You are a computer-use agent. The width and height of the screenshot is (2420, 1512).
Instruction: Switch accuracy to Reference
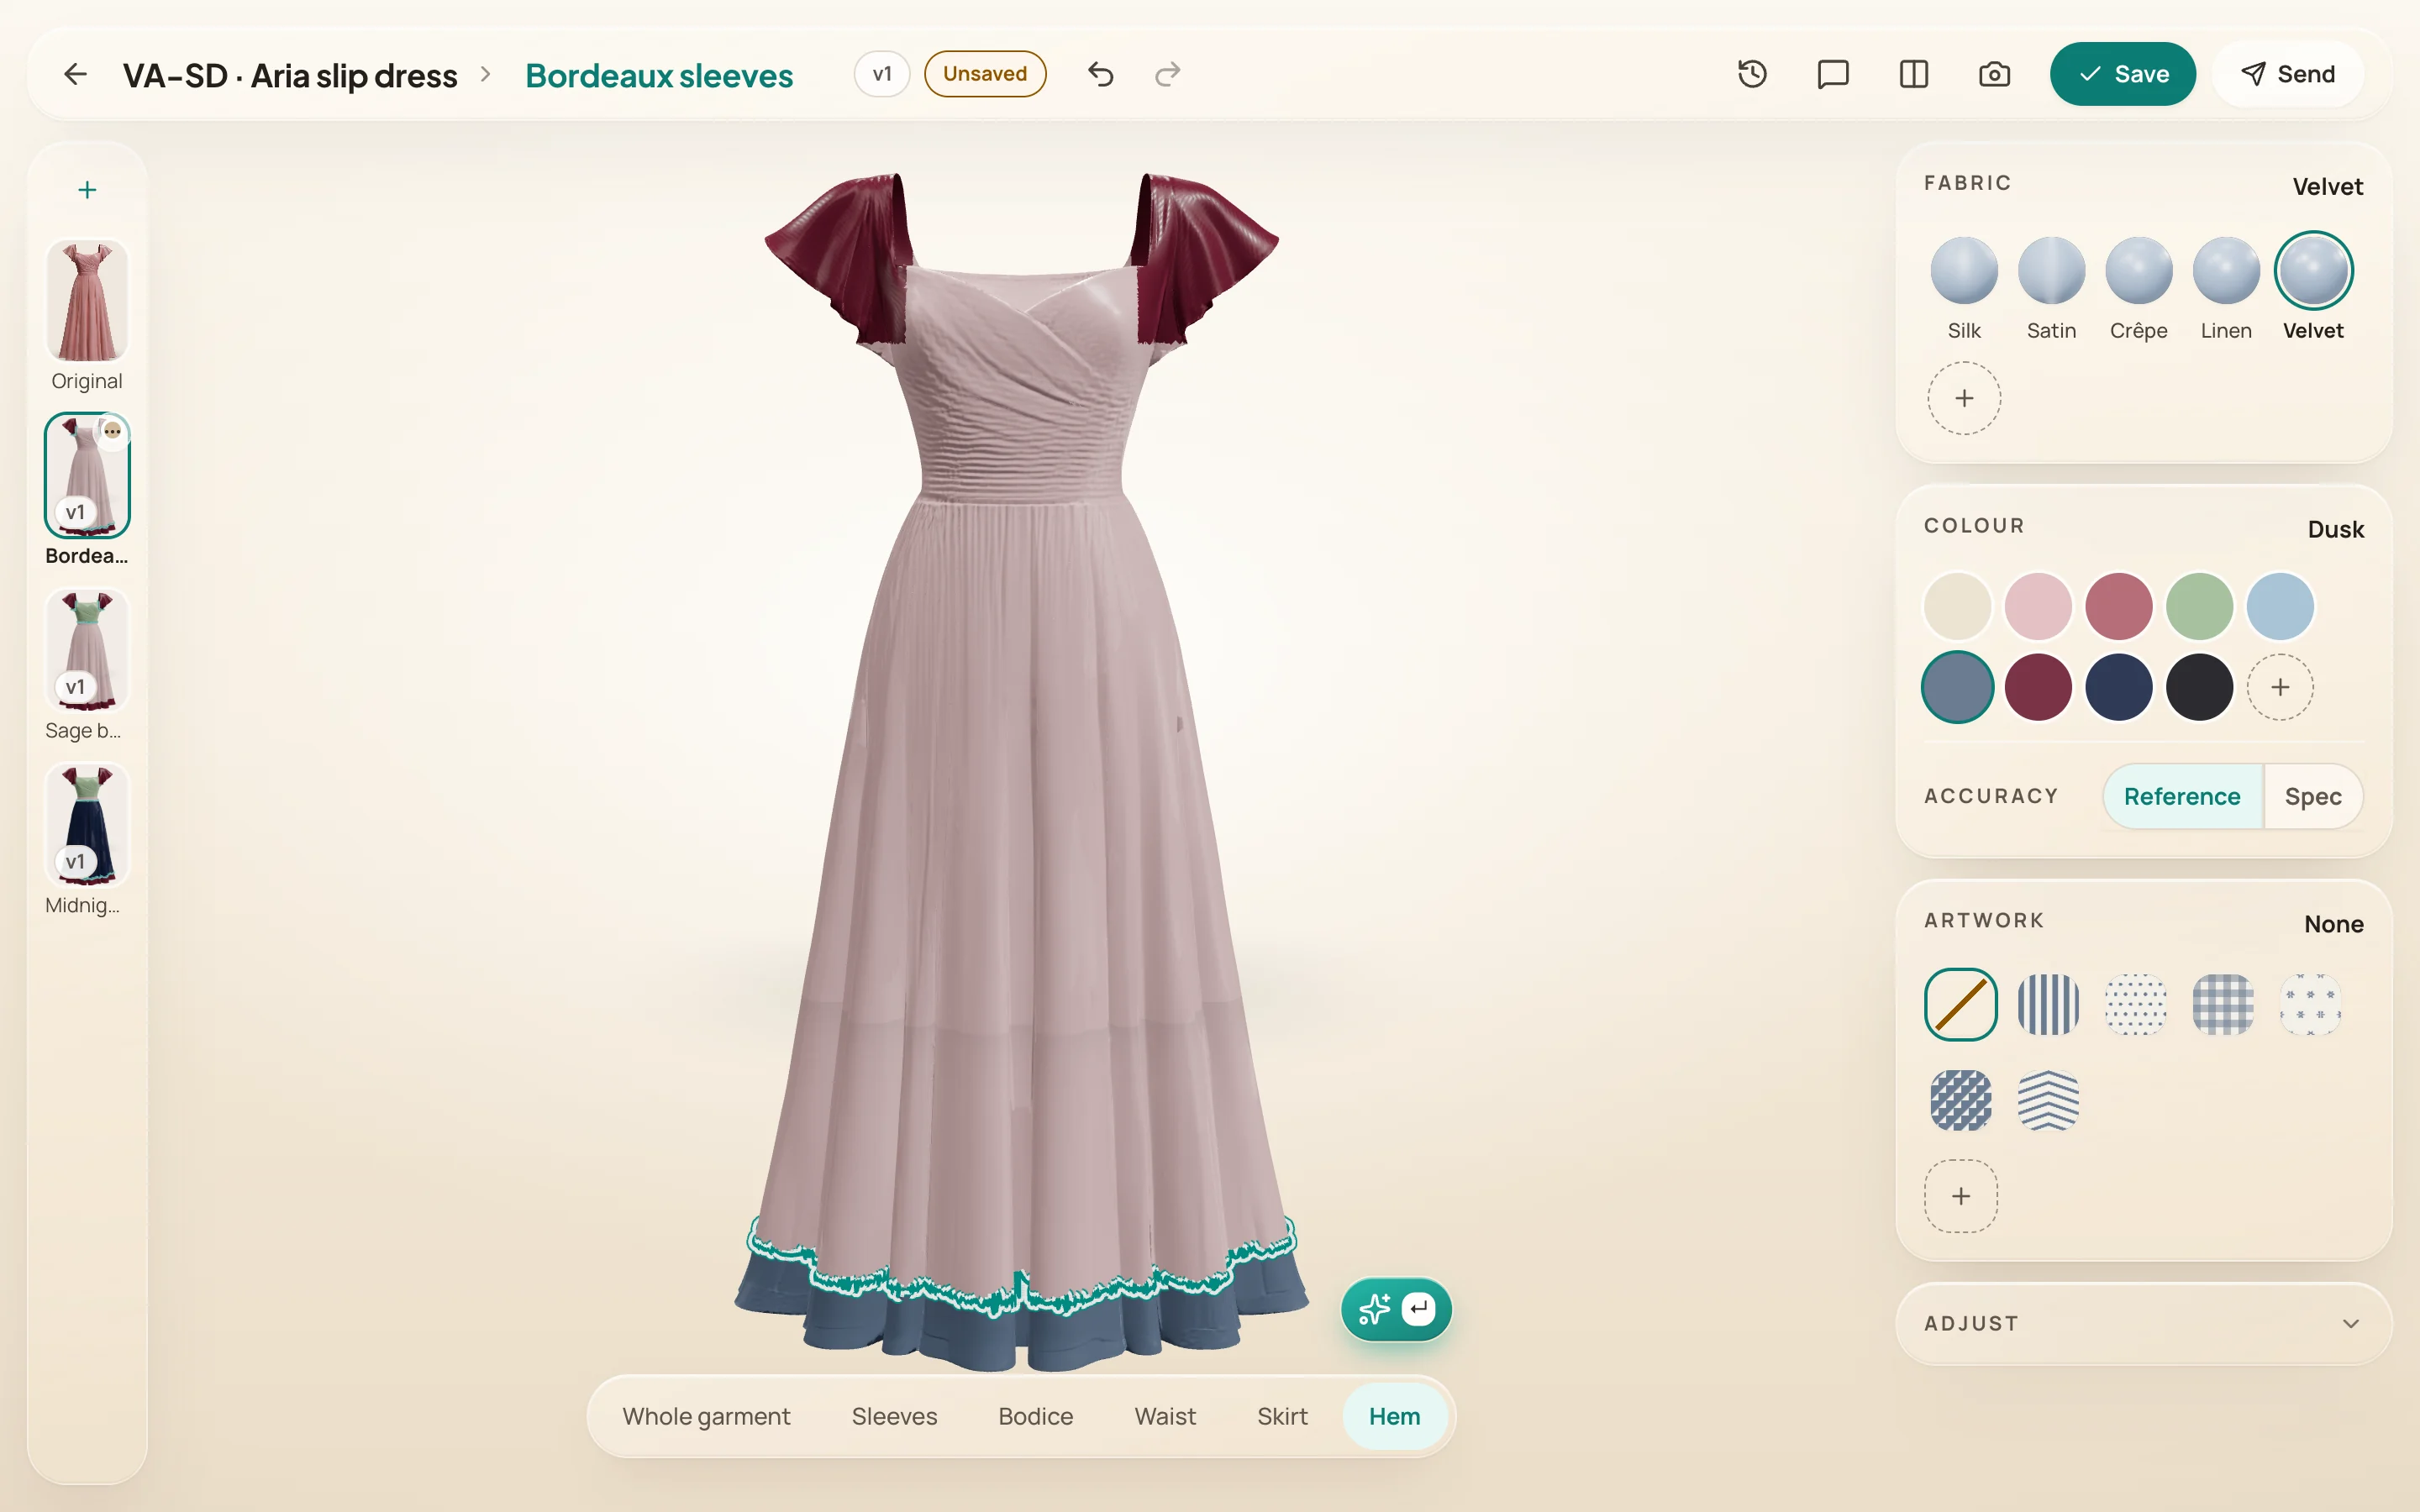click(x=2182, y=796)
